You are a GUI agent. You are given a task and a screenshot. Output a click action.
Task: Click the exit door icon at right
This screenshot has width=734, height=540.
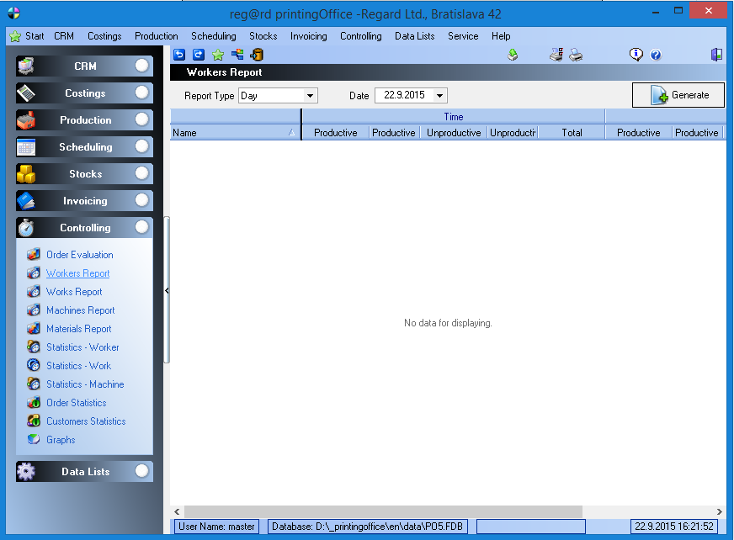point(716,55)
